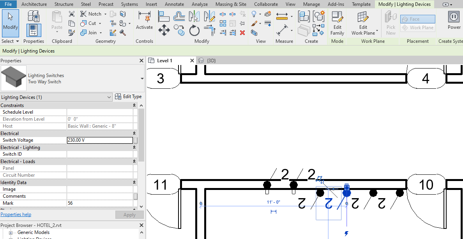Activate the Move tool
463x239 pixels.
click(164, 30)
